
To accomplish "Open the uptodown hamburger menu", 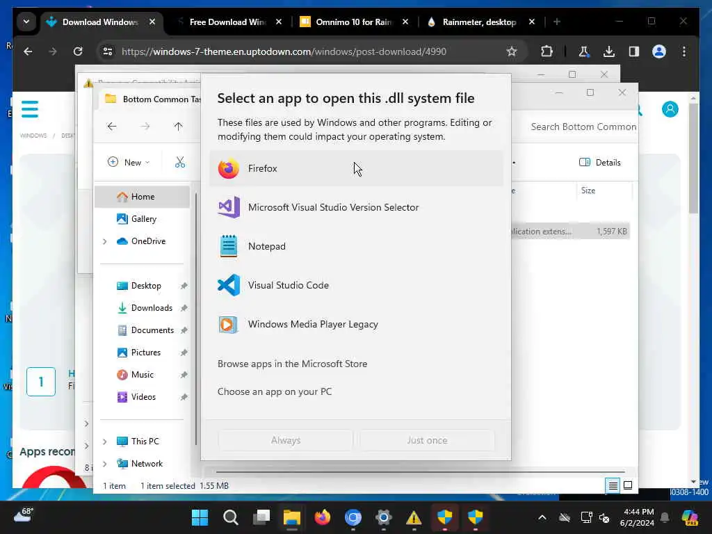I will [30, 109].
